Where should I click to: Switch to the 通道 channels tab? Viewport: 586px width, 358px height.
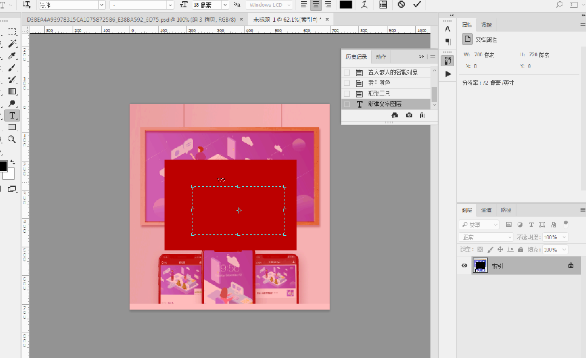coord(486,210)
